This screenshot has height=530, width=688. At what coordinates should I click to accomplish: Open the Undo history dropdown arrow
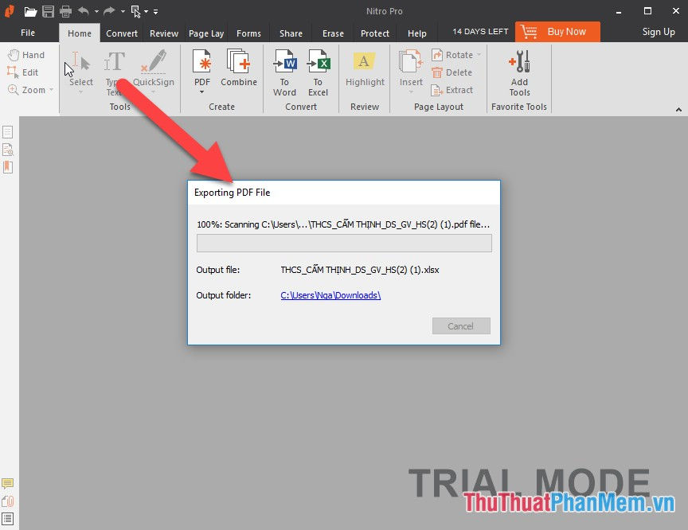click(96, 12)
